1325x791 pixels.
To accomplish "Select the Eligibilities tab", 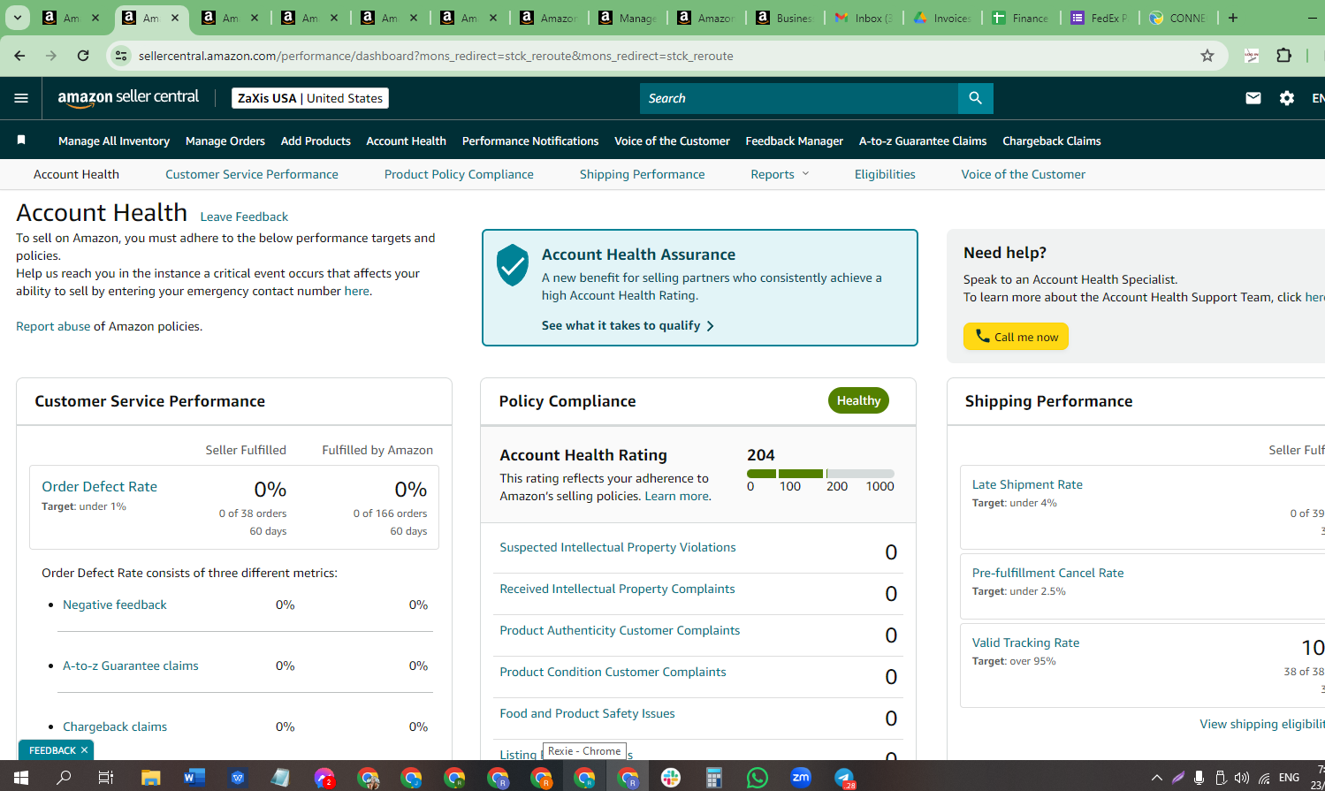I will (x=885, y=174).
